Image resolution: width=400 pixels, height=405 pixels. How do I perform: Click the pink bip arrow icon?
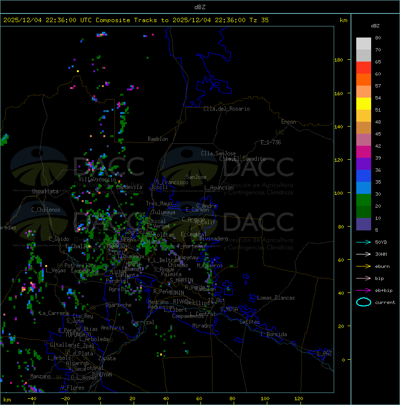(x=363, y=278)
